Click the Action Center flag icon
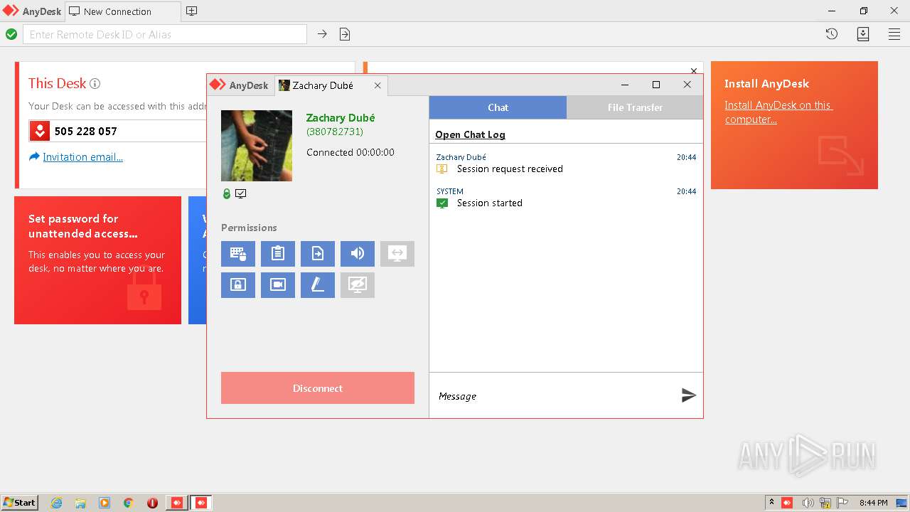Screen dimensions: 910x512 pos(842,503)
